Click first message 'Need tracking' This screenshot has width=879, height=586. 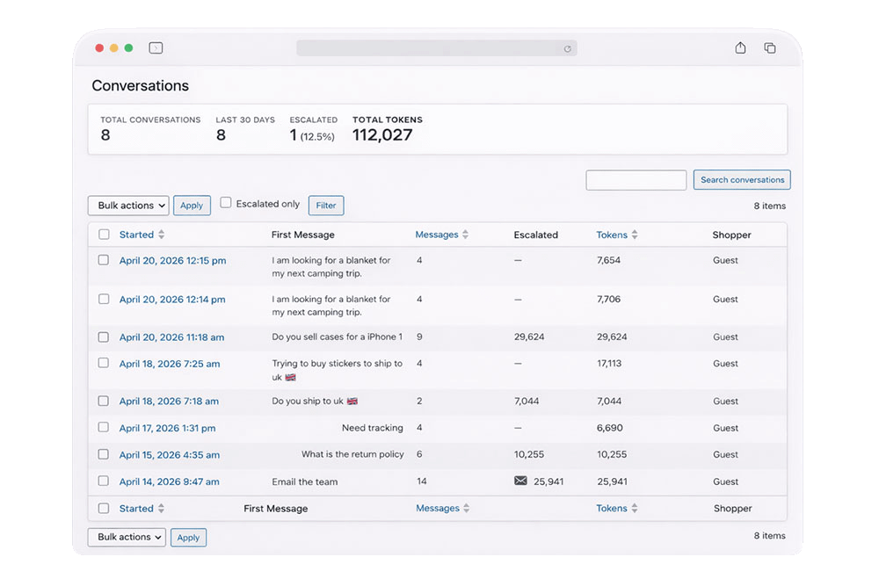(372, 428)
